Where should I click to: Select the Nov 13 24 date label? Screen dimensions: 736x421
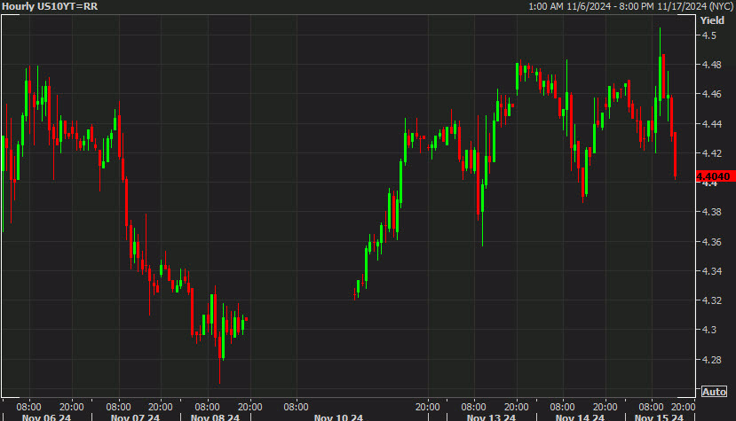click(x=491, y=417)
